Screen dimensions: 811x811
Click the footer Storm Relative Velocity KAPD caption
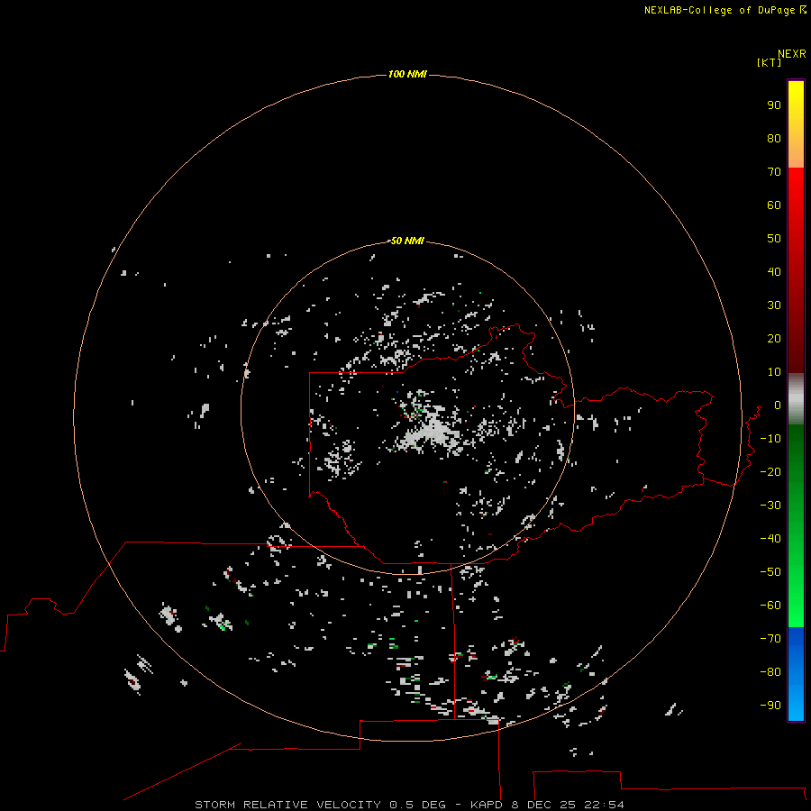[409, 805]
